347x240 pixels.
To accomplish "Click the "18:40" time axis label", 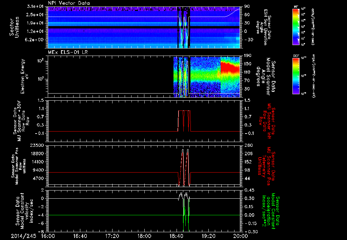I will [x=176, y=236].
